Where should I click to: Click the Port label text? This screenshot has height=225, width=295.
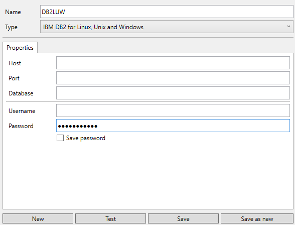[14, 78]
